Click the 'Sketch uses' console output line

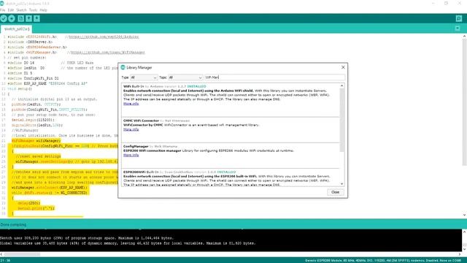click(87, 238)
